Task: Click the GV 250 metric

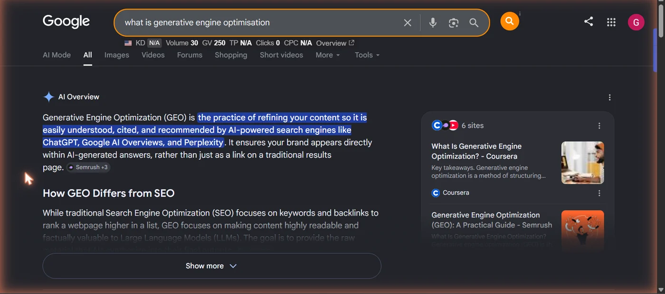Action: 214,43
